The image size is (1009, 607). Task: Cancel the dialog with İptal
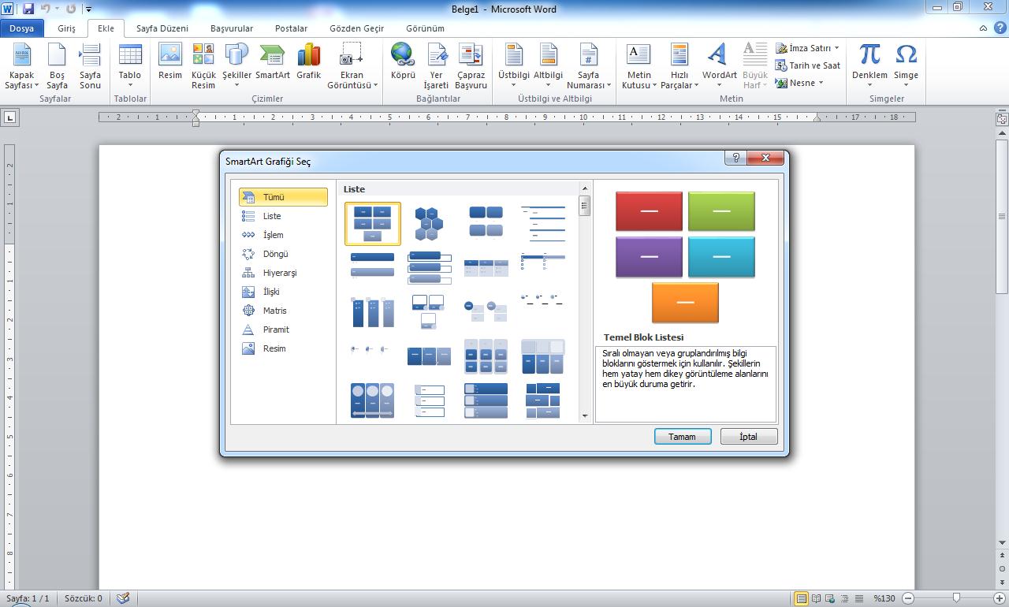click(x=749, y=437)
